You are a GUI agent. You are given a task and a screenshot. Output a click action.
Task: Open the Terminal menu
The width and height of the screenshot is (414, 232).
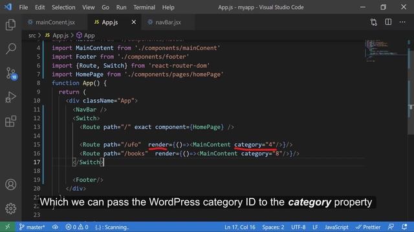(144, 7)
